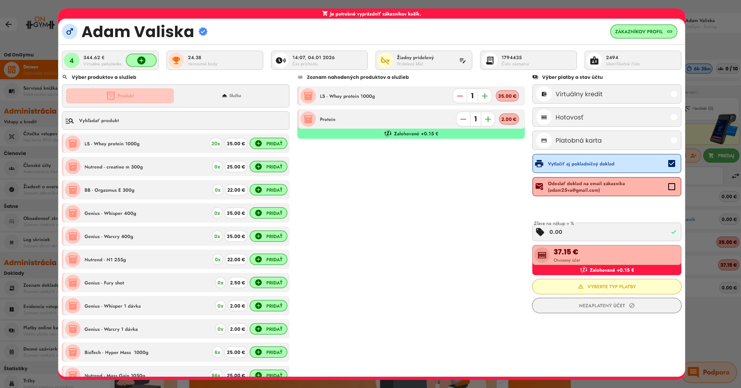Add Genius Warcry 400g to cart
This screenshot has height=388, width=741.
(269, 236)
